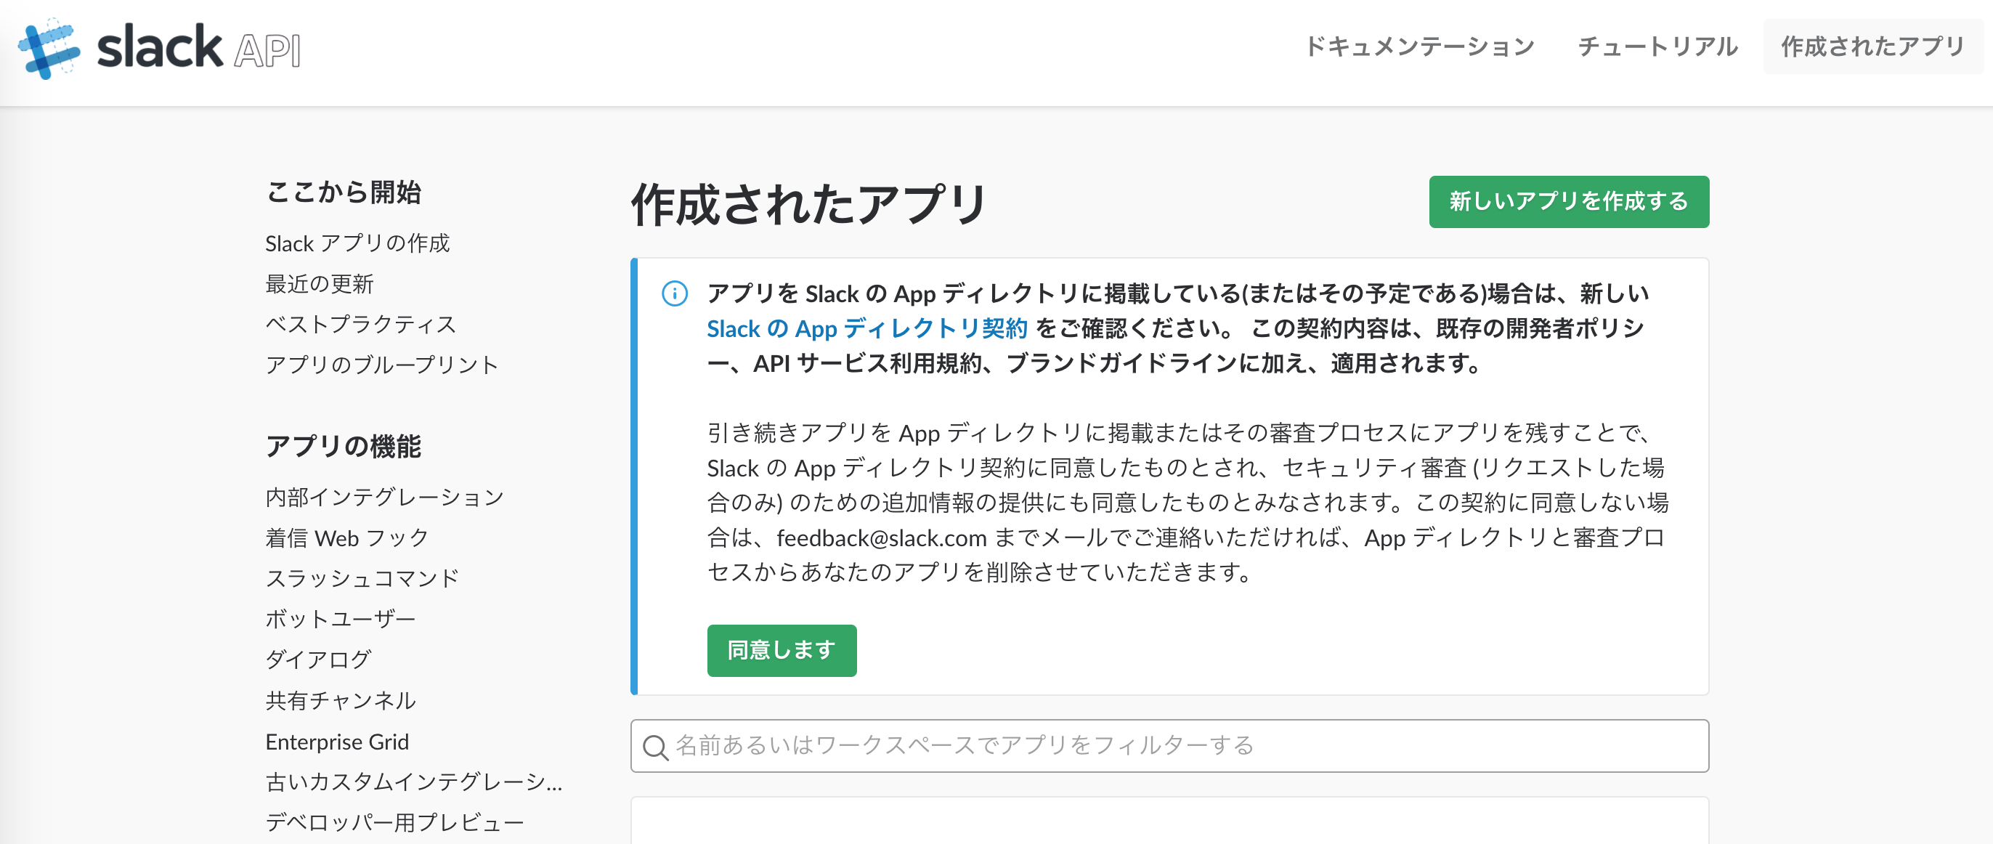
Task: Focus the app filter search field
Action: (x=1169, y=746)
